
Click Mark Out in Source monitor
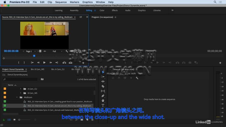click(24, 63)
